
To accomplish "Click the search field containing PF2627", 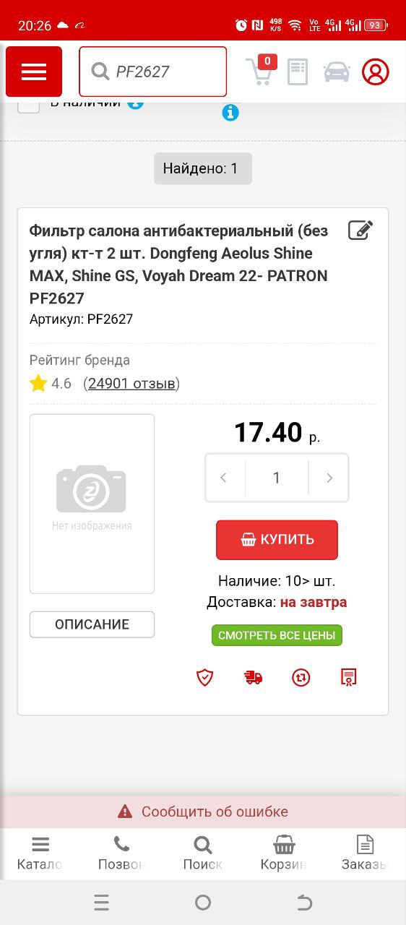I will (x=152, y=72).
